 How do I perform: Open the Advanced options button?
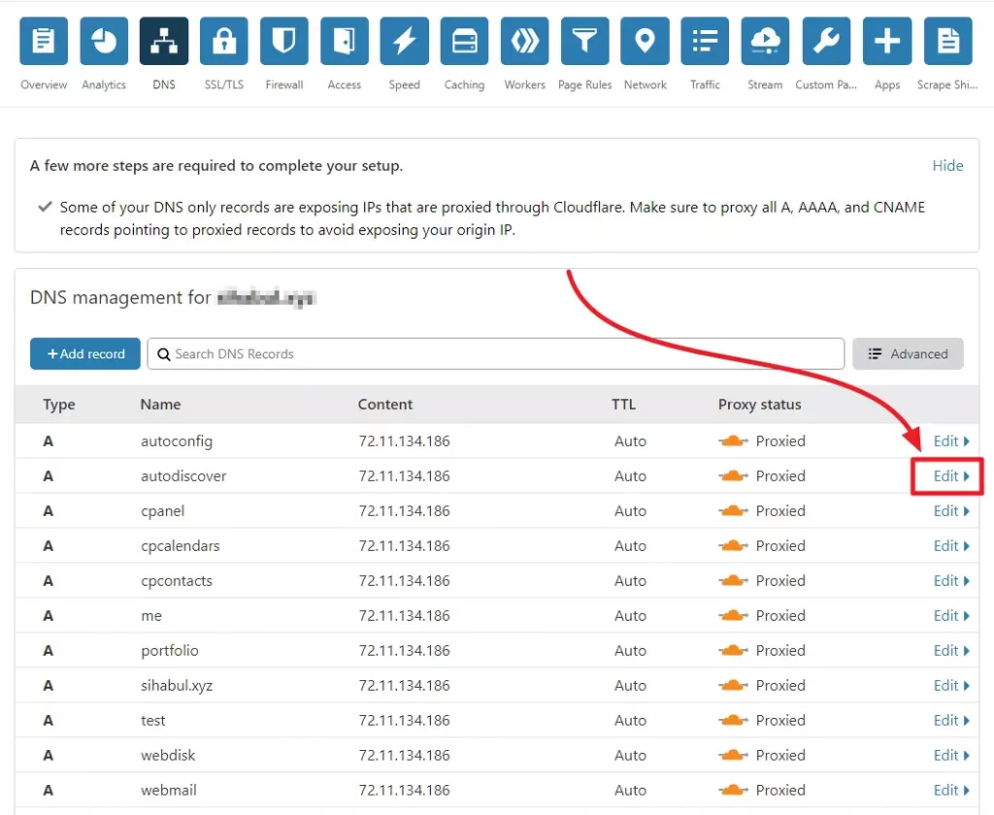908,354
